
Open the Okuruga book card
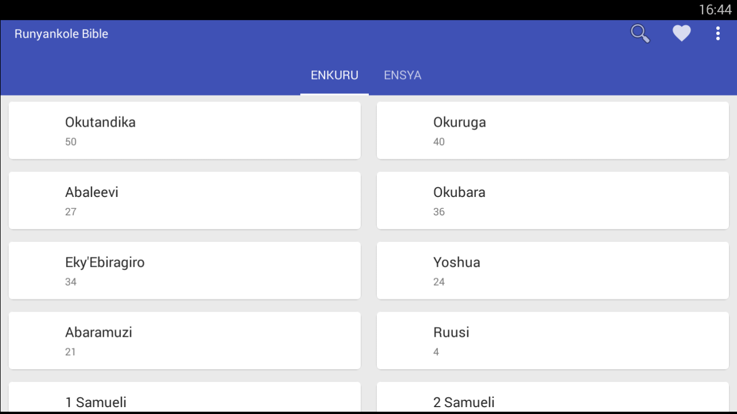(553, 130)
